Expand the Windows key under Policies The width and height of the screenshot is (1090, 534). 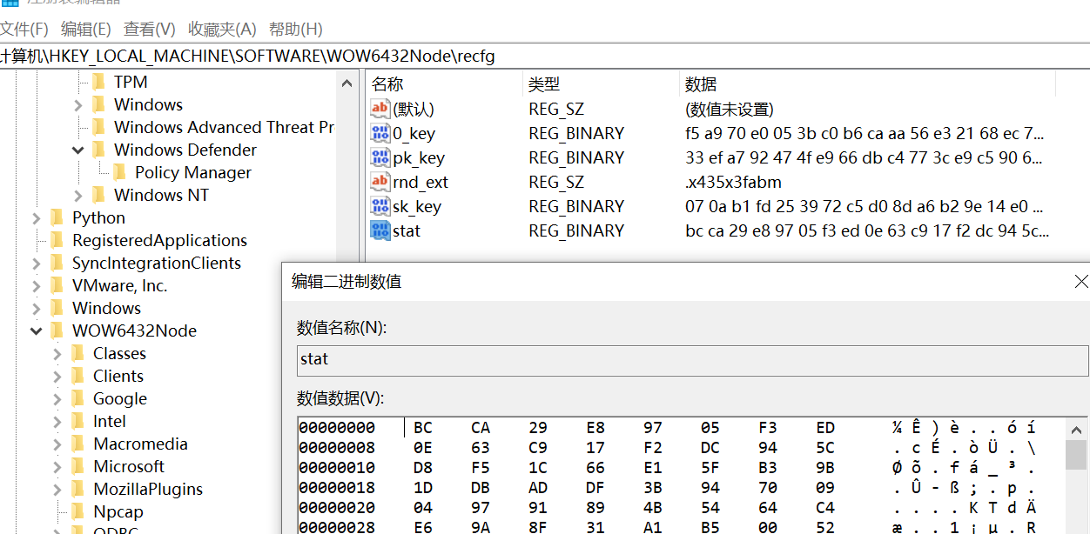coord(78,105)
